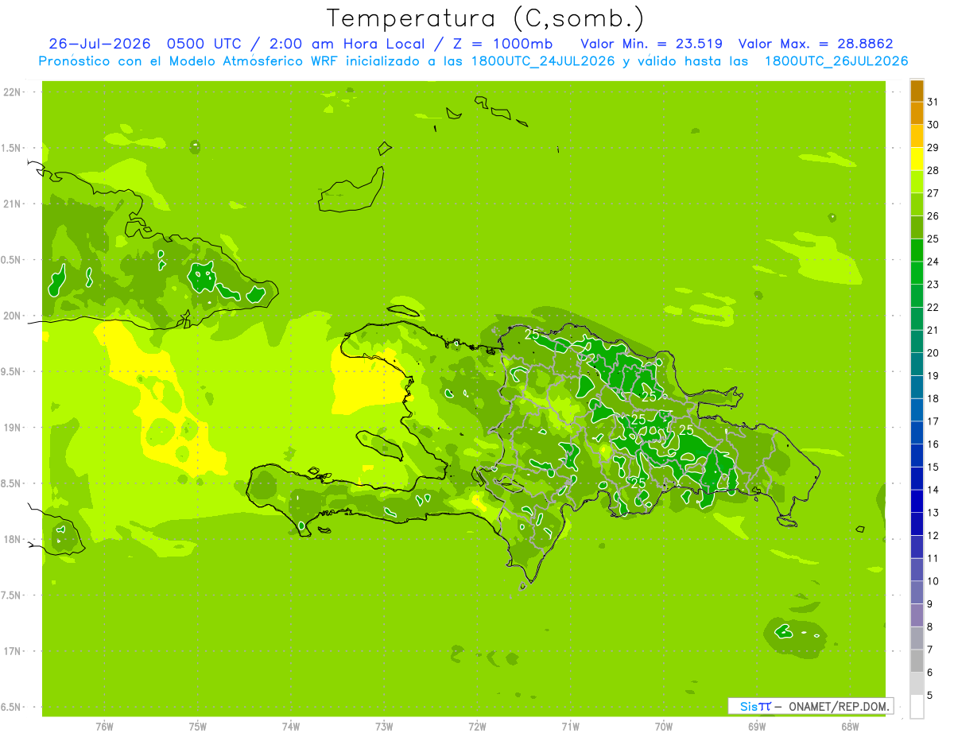Pick the orange legend swatch between 30 and 31
The height and width of the screenshot is (737, 954).
[x=917, y=114]
